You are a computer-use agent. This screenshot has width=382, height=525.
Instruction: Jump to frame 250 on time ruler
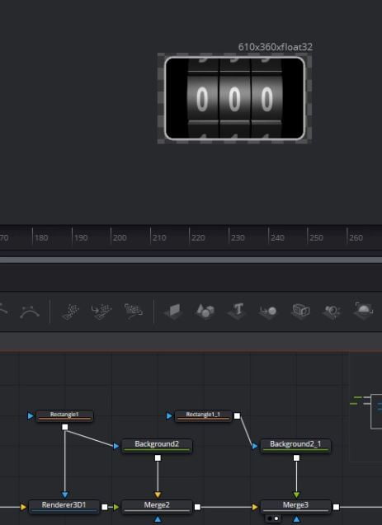[316, 237]
